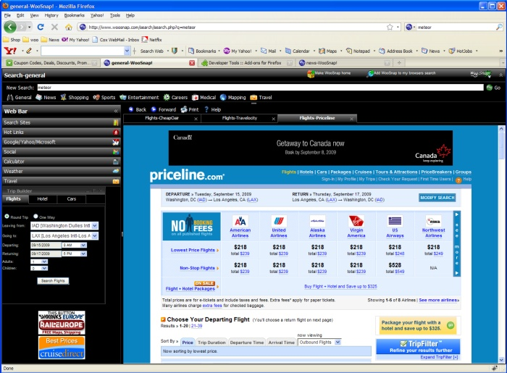Expand Google/Yahoo/Microsoft section

tap(61, 142)
